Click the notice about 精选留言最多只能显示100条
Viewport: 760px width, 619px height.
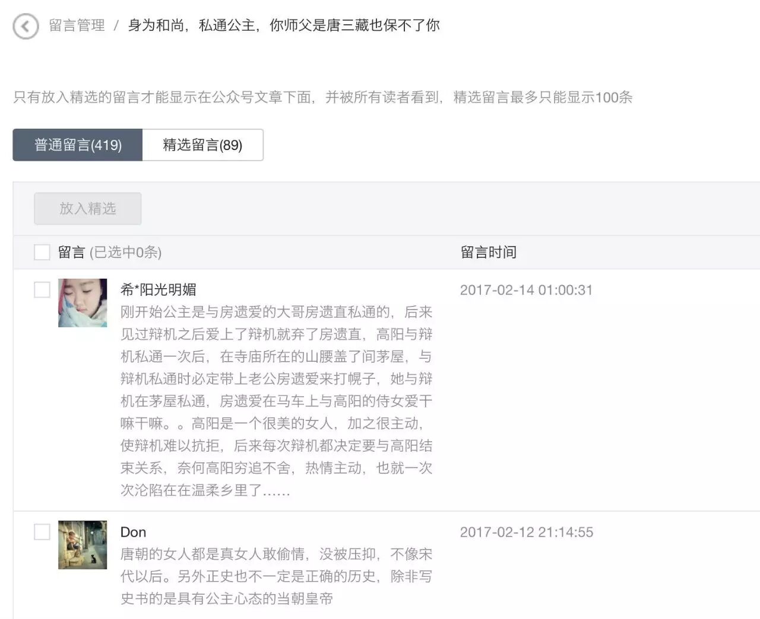(x=323, y=97)
